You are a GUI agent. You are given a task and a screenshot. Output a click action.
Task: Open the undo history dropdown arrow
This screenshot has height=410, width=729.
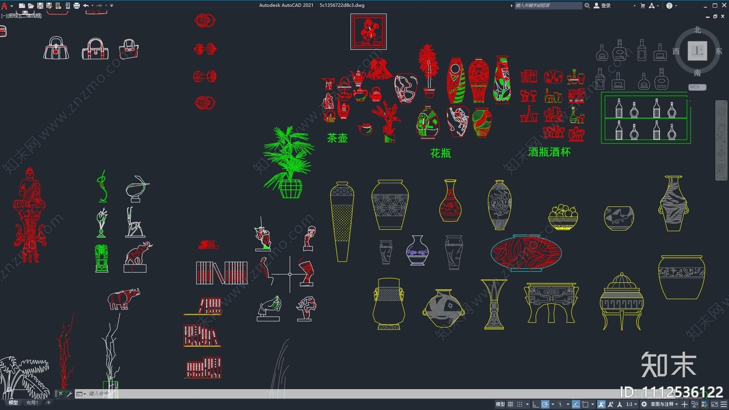[x=92, y=5]
